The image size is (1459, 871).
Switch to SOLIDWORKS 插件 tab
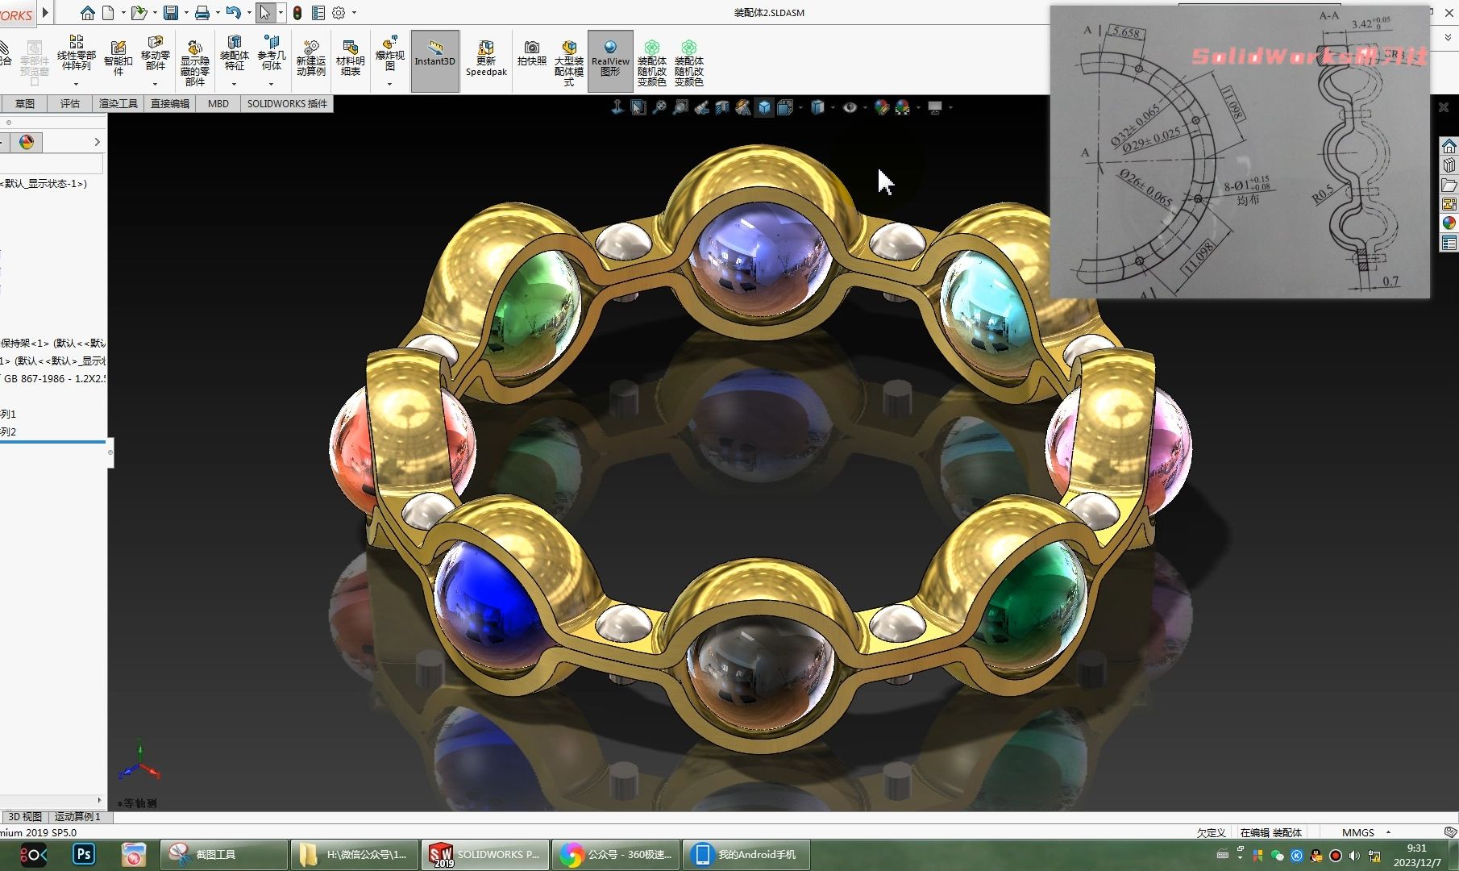[x=287, y=103]
